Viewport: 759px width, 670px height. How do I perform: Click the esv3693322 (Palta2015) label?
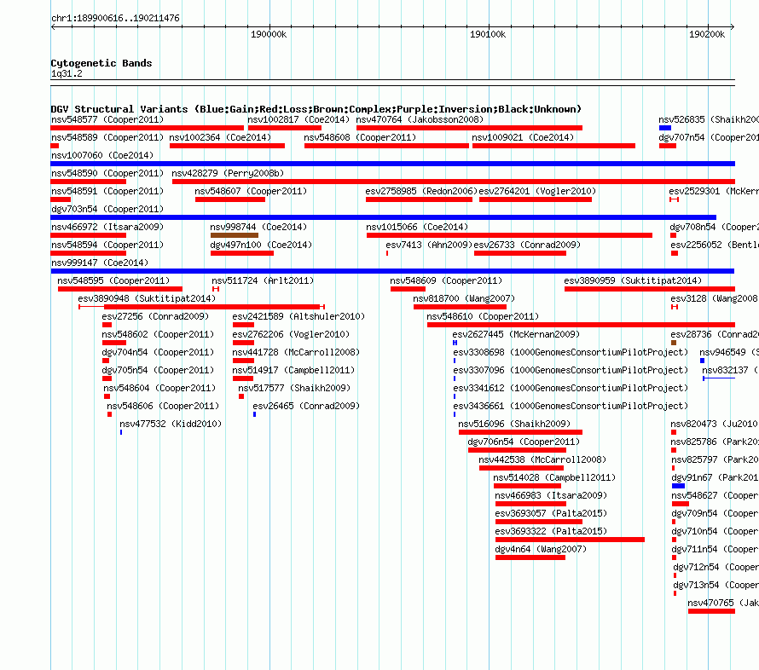pos(551,531)
